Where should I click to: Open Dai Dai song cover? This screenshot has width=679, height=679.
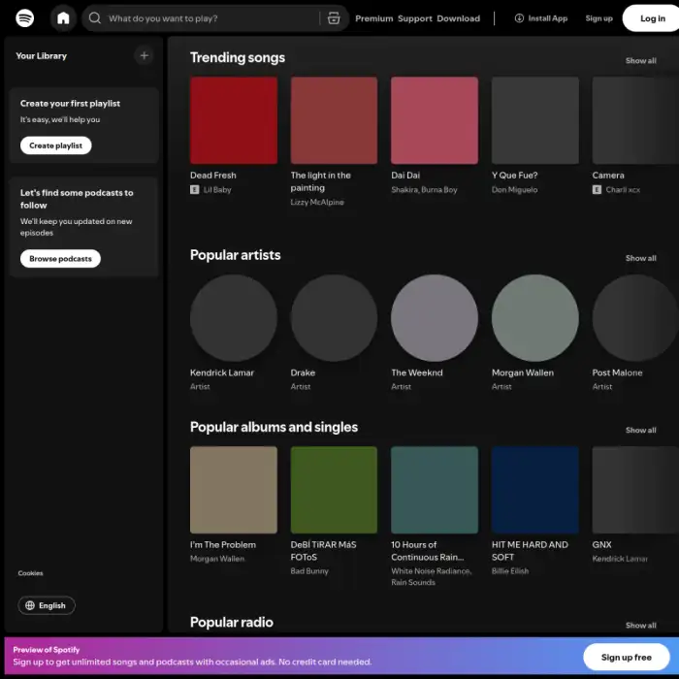tap(435, 120)
